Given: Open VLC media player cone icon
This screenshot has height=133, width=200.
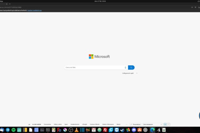Looking at the screenshot, I should point(76,130).
